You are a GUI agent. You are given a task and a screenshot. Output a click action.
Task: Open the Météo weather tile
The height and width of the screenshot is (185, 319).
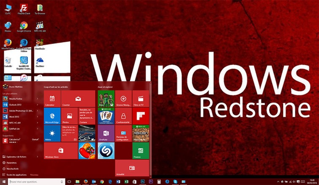52,133
